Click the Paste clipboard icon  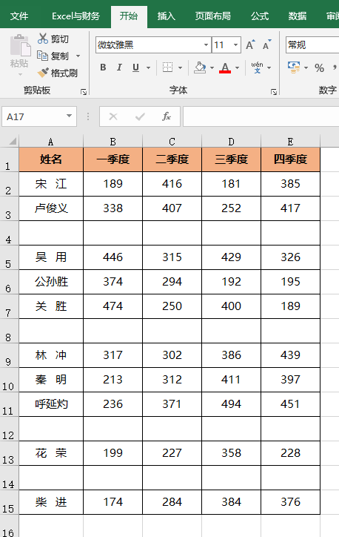pyautogui.click(x=20, y=45)
